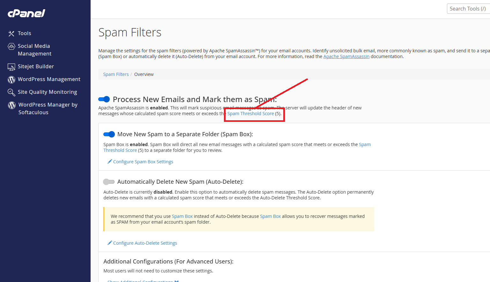Click the Social Media Management icon

[11, 47]
